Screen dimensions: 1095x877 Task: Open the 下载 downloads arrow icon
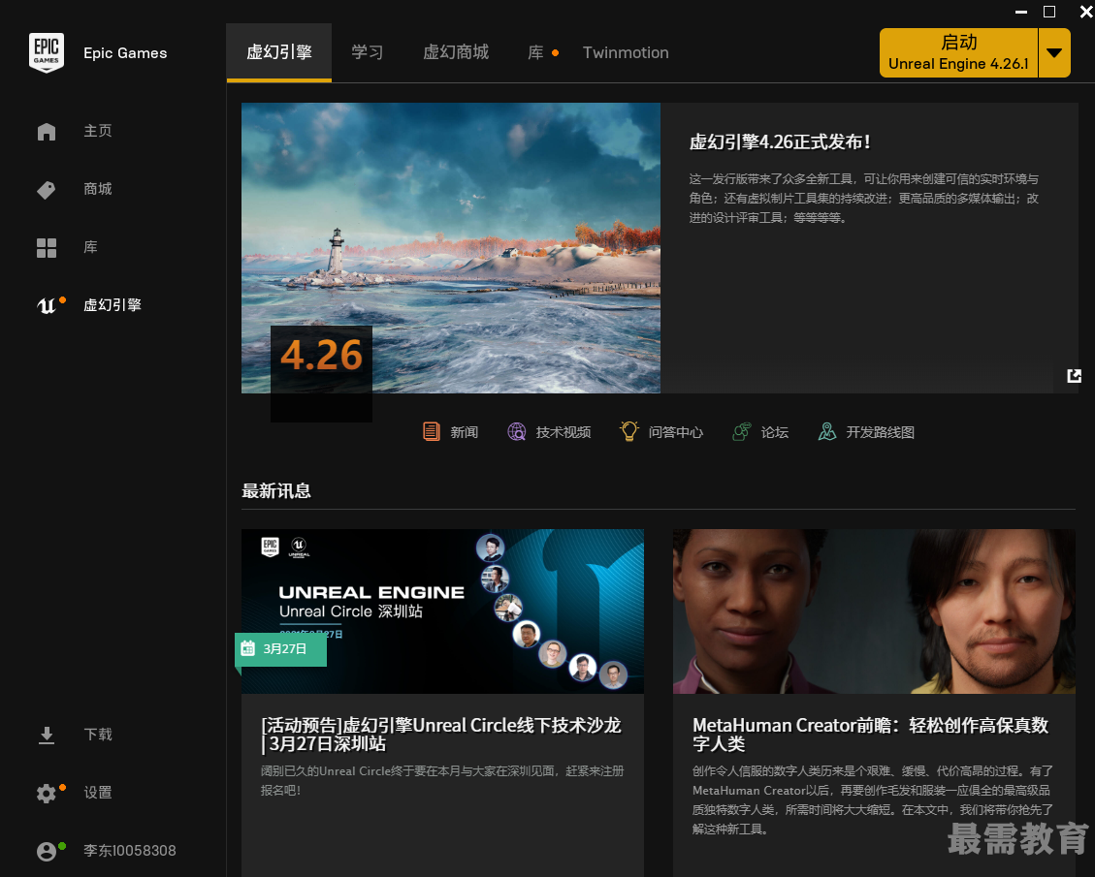[x=47, y=736]
